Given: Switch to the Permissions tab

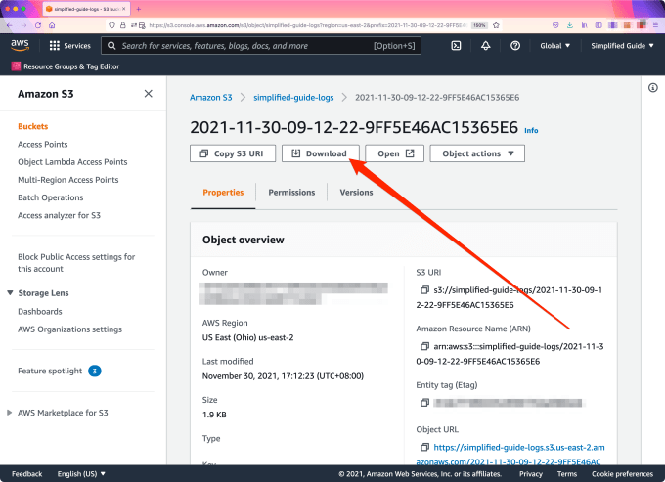Looking at the screenshot, I should (291, 193).
